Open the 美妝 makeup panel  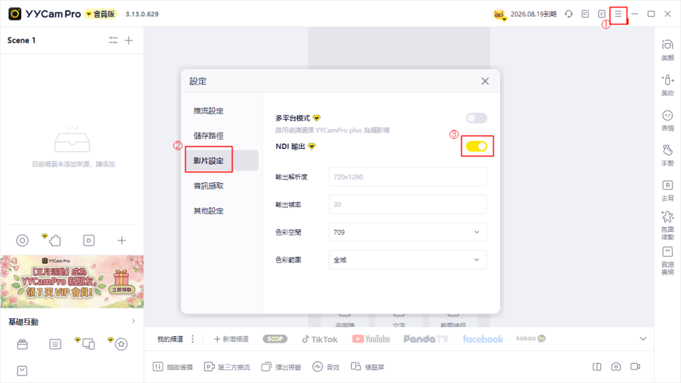point(667,84)
